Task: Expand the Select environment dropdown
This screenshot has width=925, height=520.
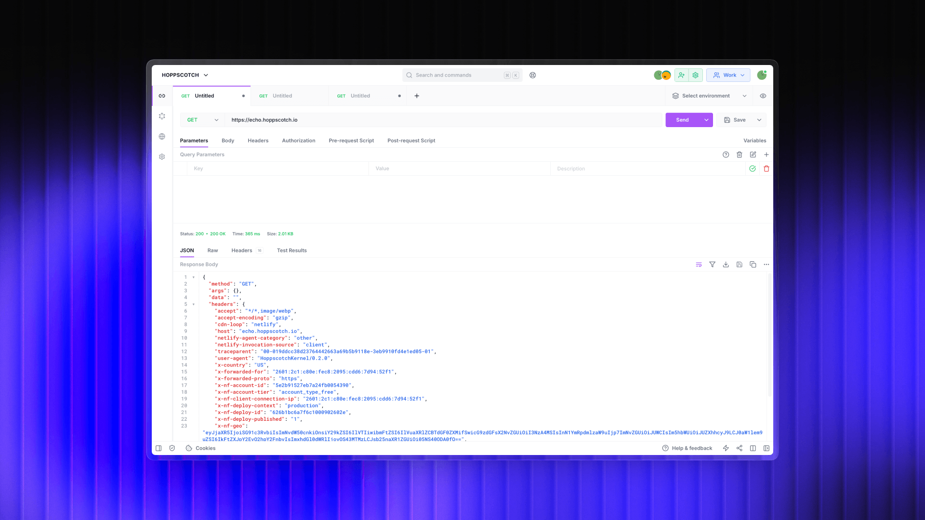Action: click(709, 96)
